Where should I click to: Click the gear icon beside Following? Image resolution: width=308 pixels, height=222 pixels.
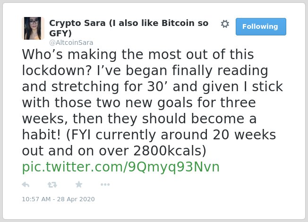tap(225, 24)
